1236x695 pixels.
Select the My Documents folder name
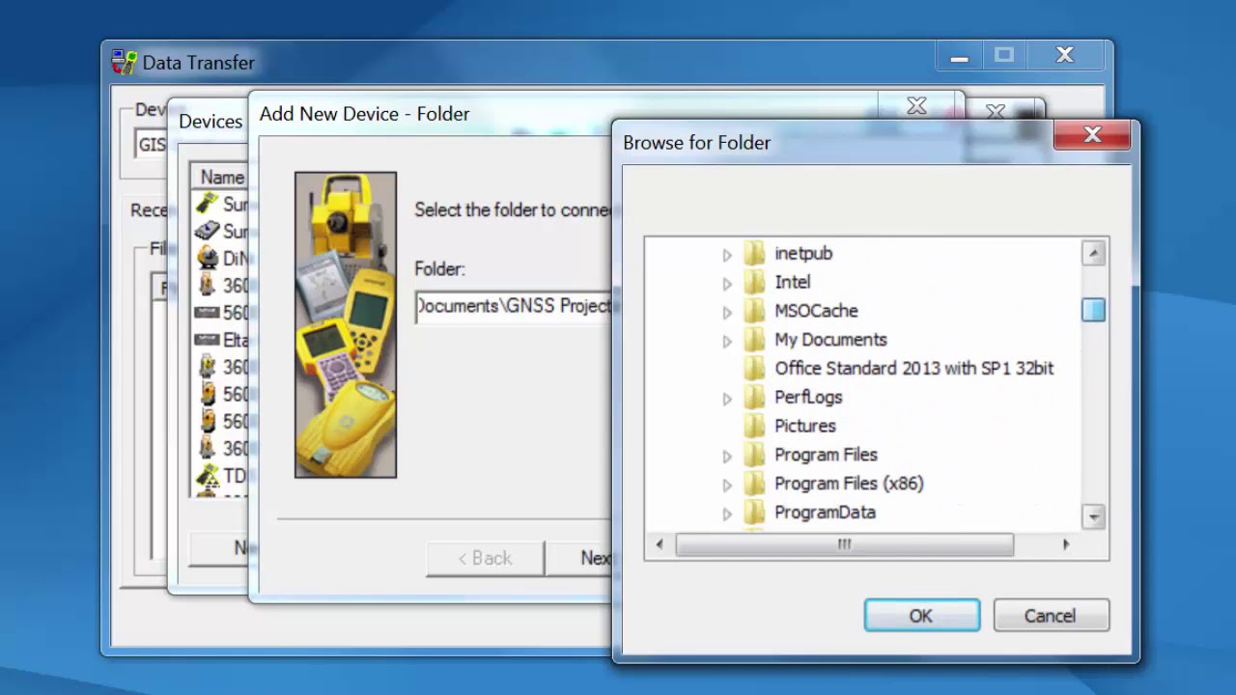830,340
